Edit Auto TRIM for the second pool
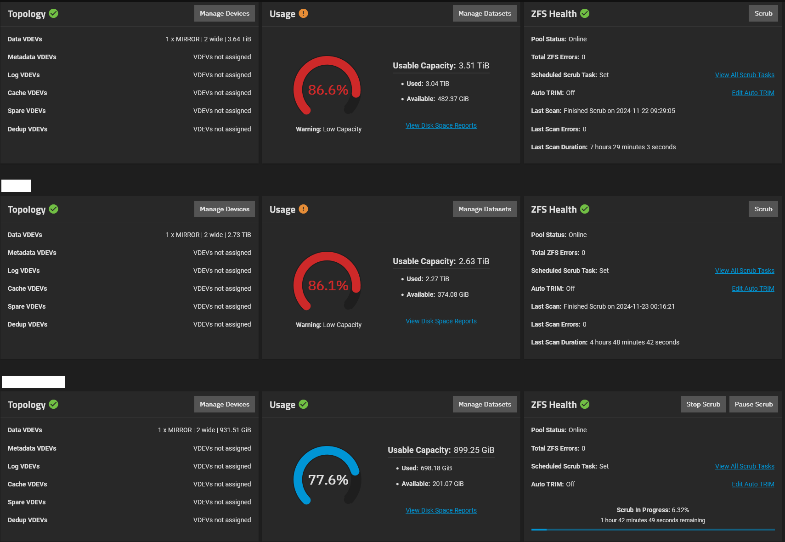Screen dimensions: 785x542 coord(753,288)
